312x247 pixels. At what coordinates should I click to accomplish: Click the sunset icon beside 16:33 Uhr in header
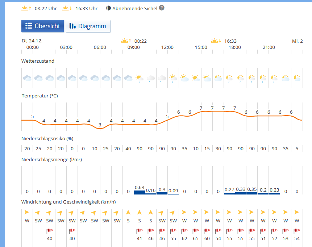tap(67, 8)
